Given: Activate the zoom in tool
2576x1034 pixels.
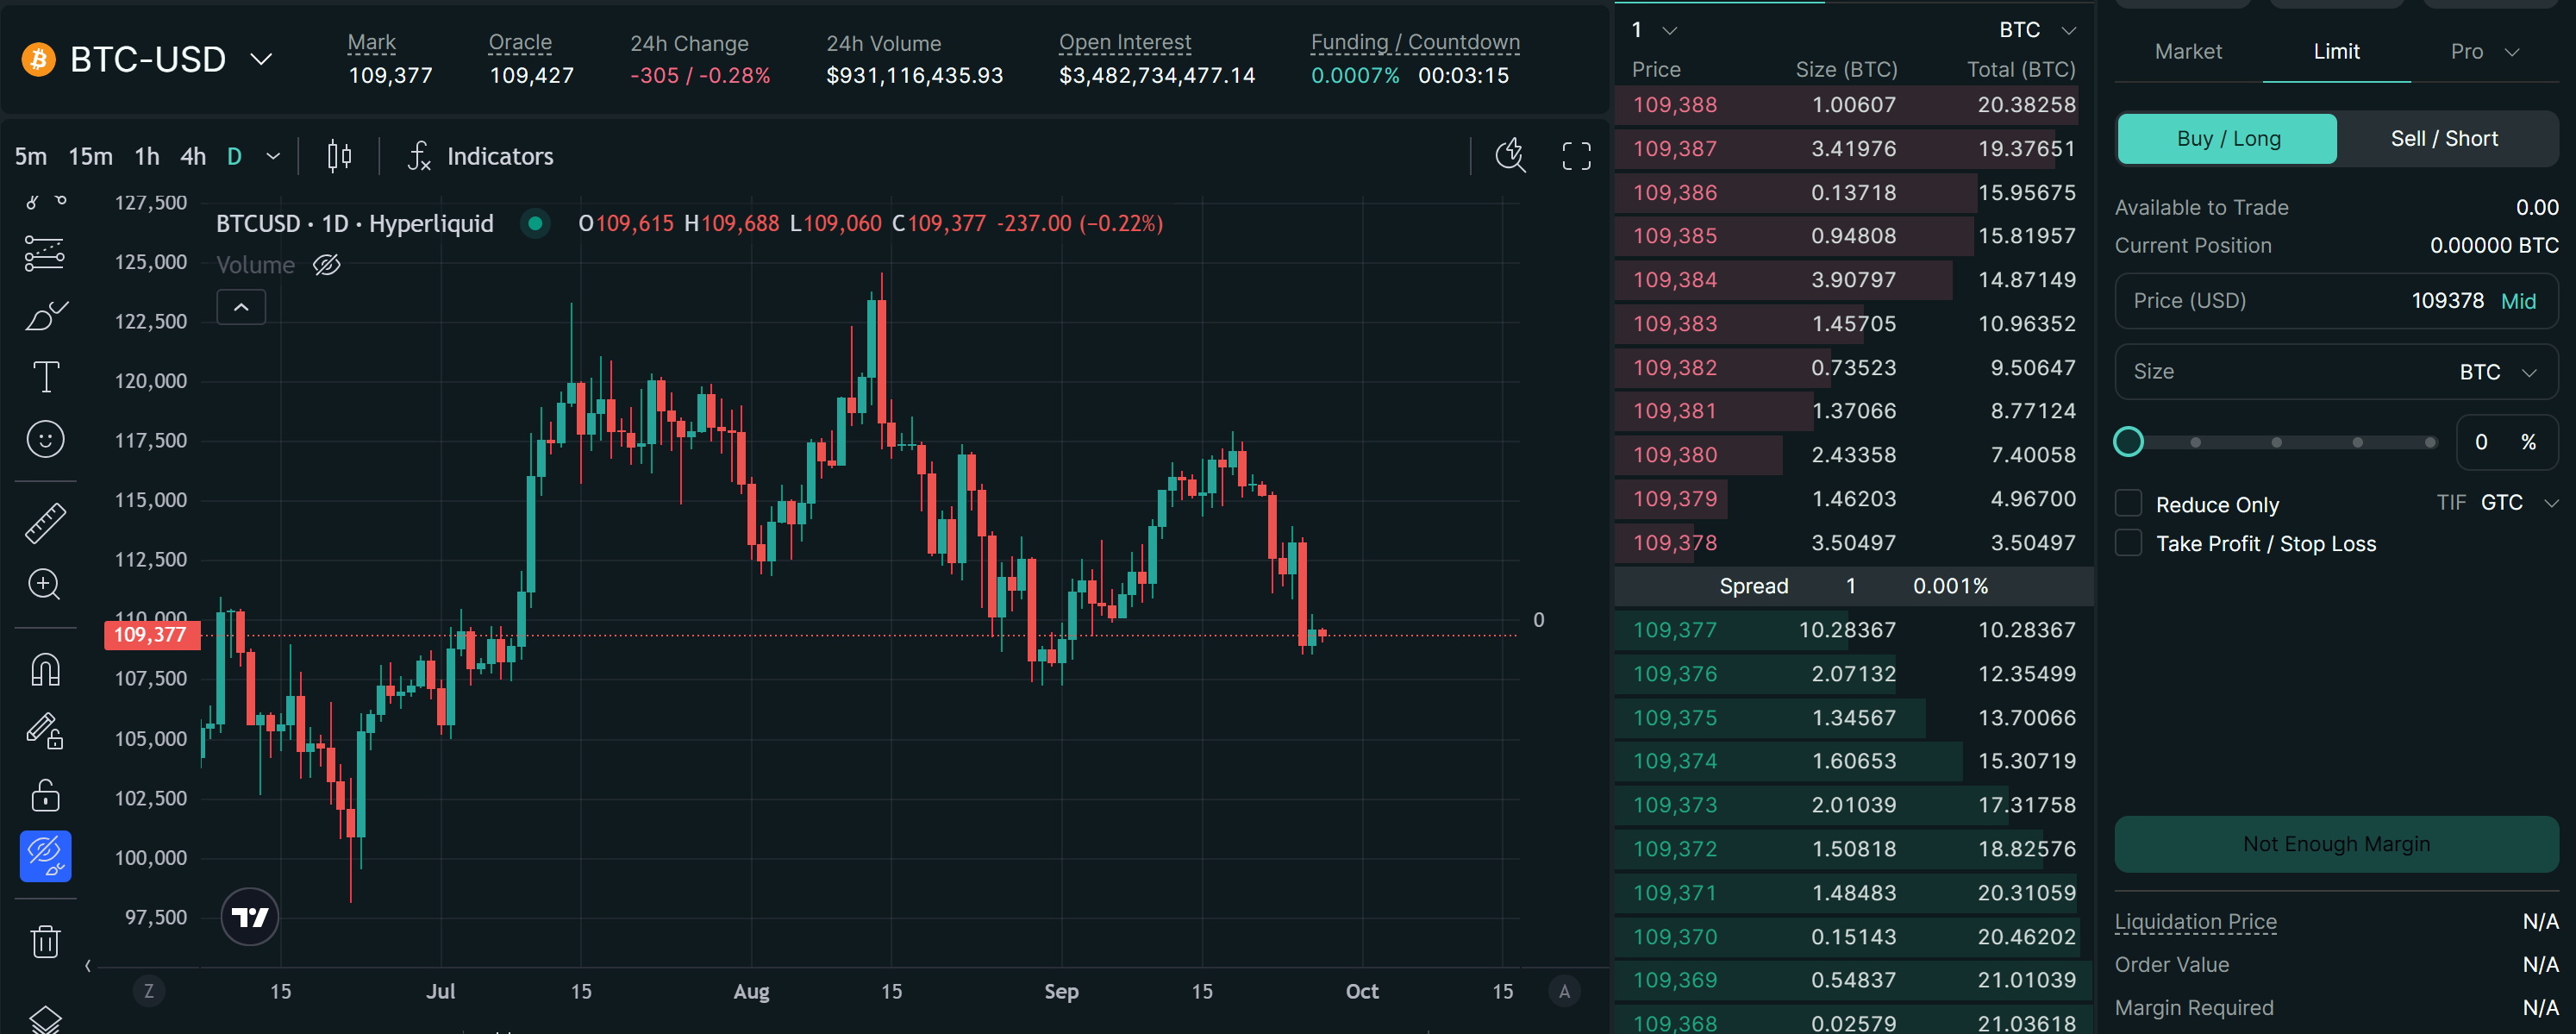Looking at the screenshot, I should click(45, 584).
